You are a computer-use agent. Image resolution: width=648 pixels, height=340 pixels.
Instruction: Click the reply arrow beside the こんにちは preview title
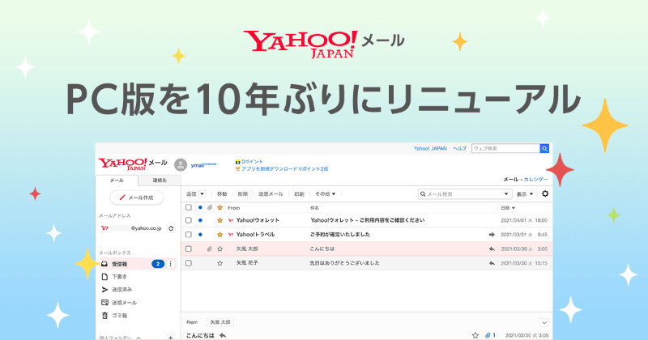[x=223, y=335]
